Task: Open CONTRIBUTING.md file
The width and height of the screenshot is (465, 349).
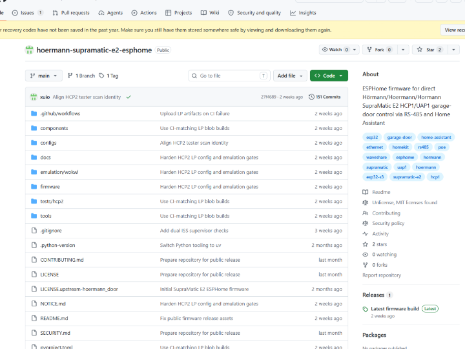Action: (x=62, y=260)
